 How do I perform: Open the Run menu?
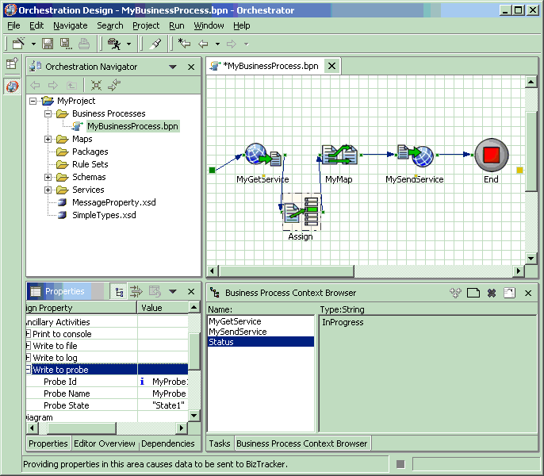coord(177,25)
